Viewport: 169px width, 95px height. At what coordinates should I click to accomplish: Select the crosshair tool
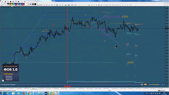78,5
